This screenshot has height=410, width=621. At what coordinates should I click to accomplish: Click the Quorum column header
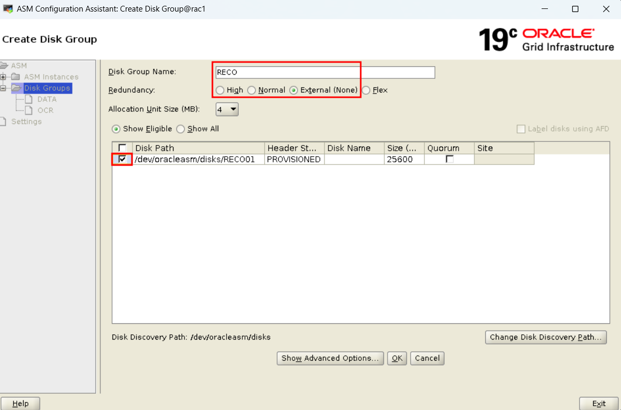449,148
